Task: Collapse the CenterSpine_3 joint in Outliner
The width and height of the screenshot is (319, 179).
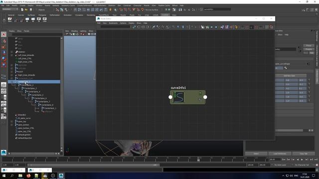Action: 18,89
